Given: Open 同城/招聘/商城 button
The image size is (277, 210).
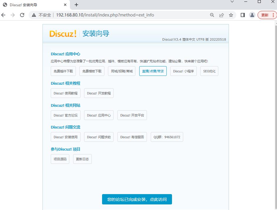Looking at the screenshot, I should 122,71.
